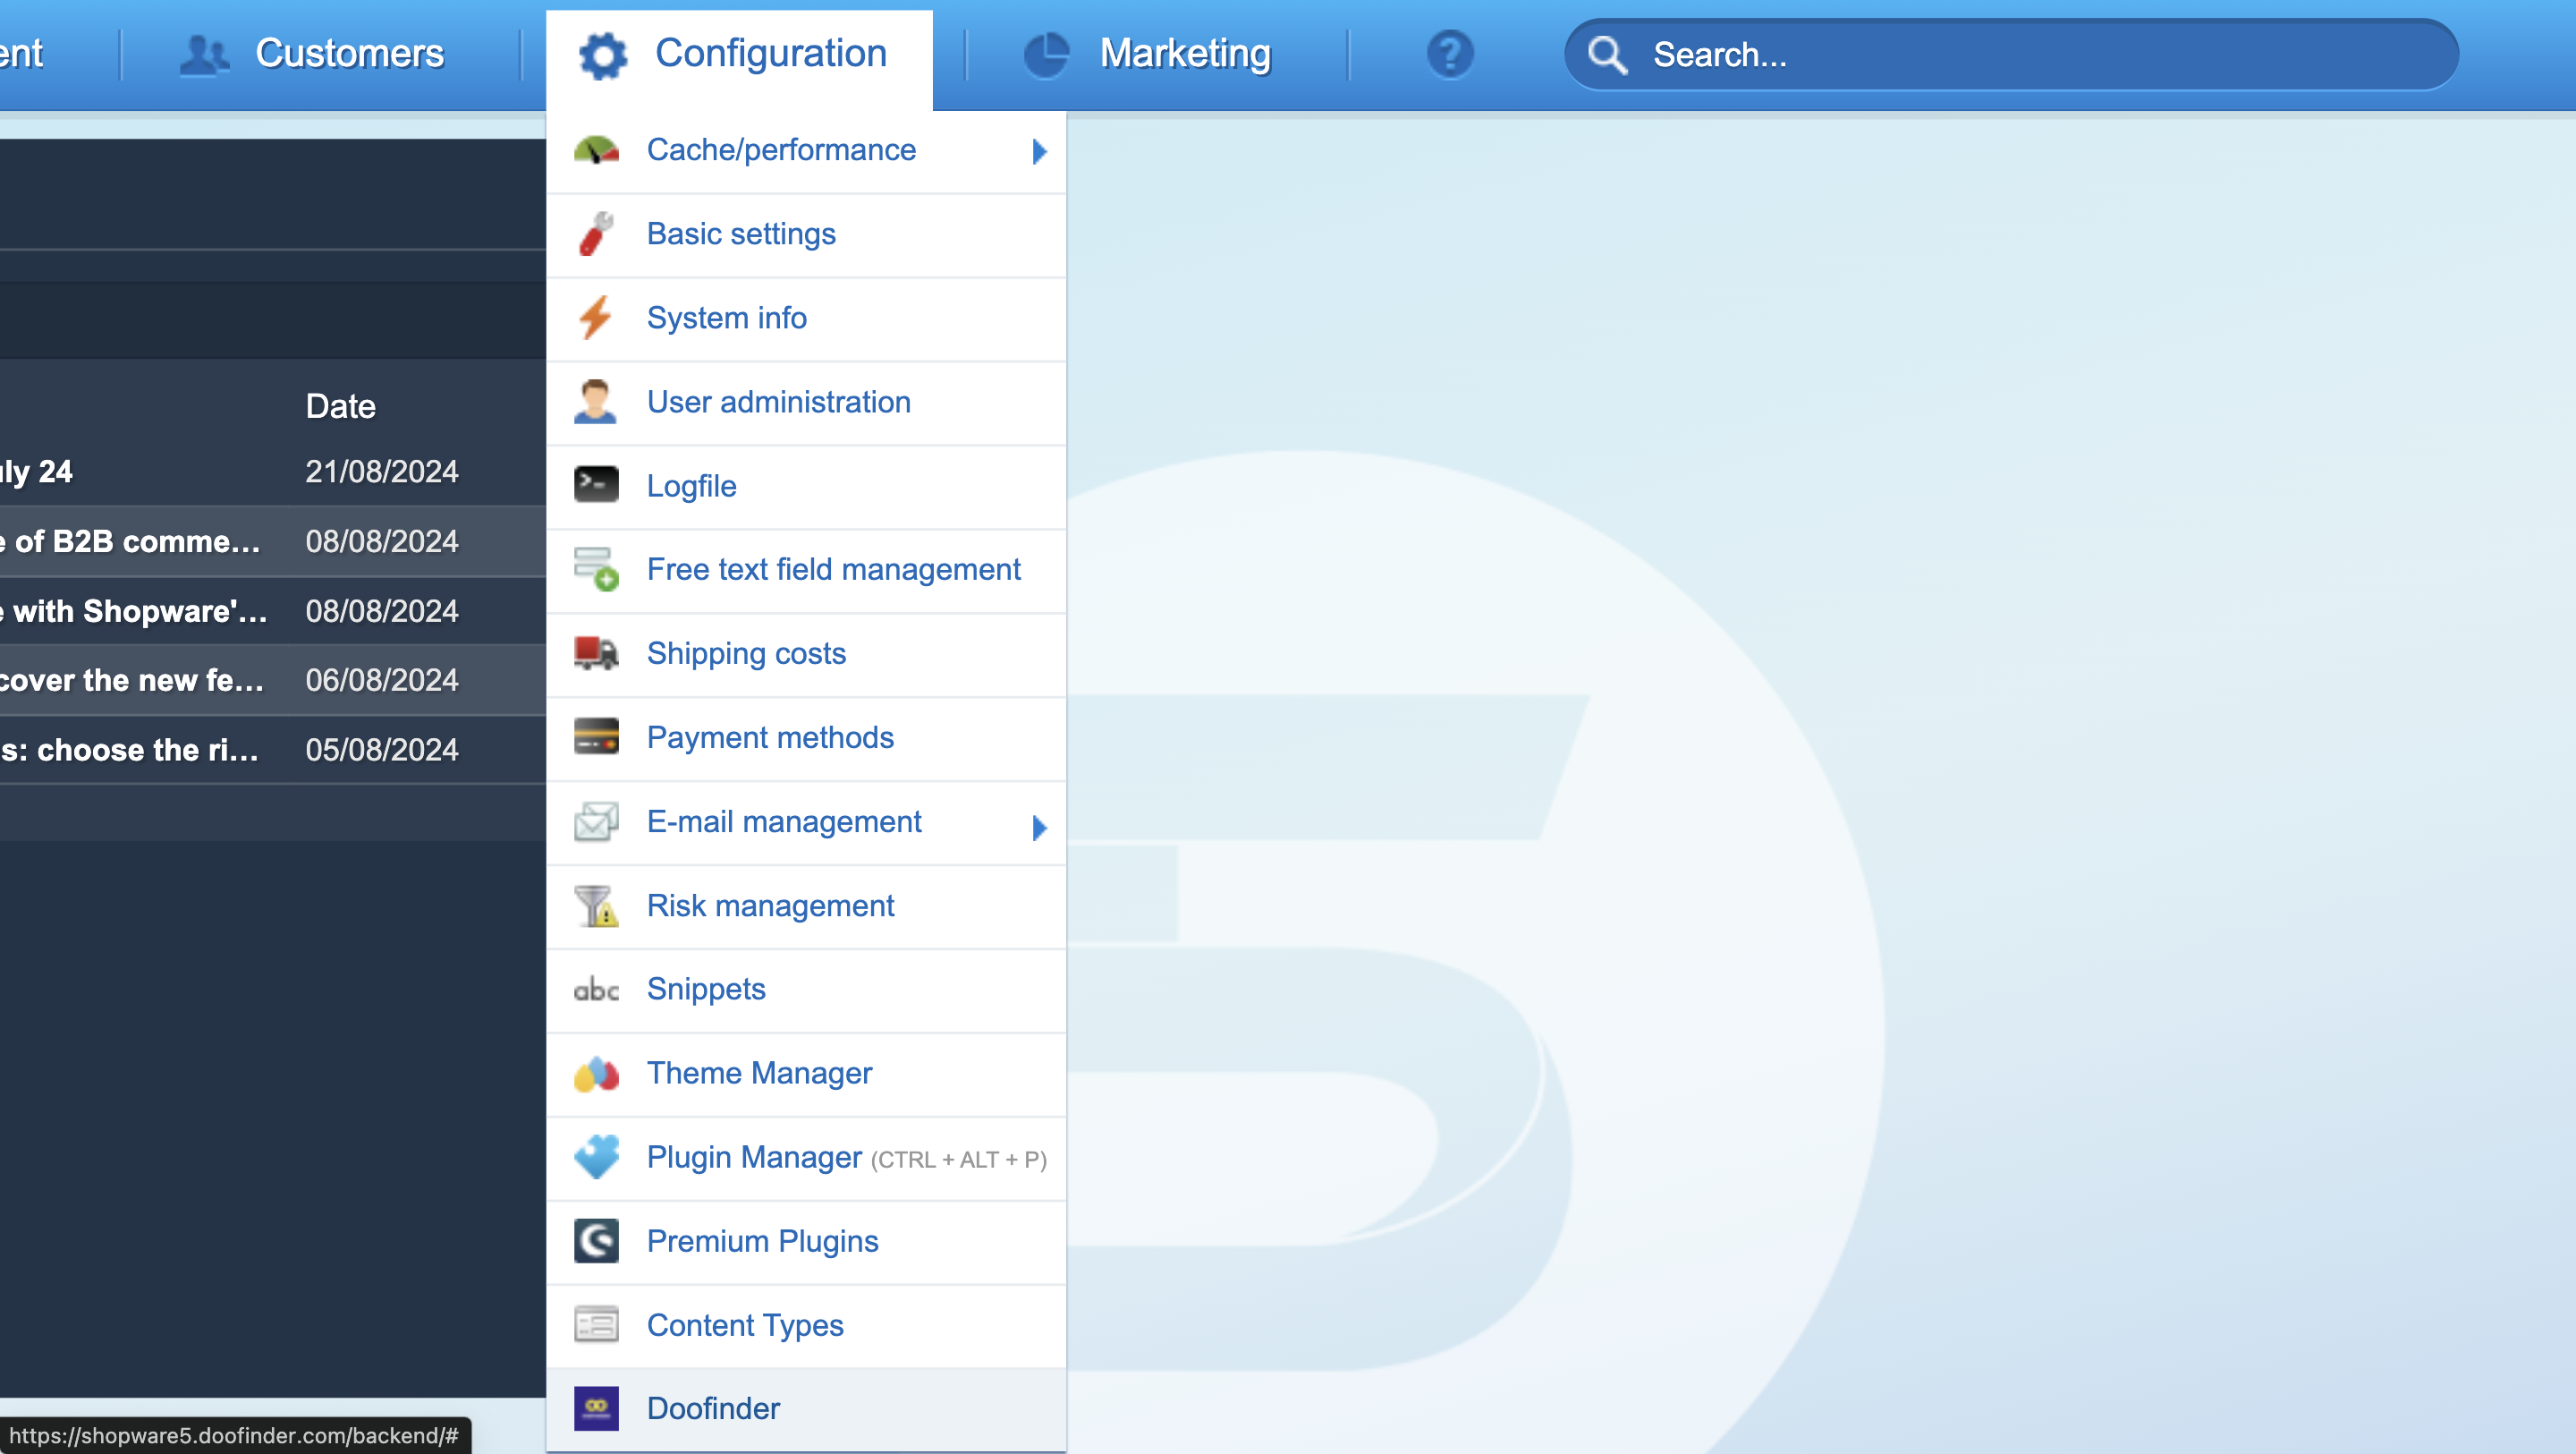
Task: Click the Theme Manager color drops icon
Action: click(596, 1074)
